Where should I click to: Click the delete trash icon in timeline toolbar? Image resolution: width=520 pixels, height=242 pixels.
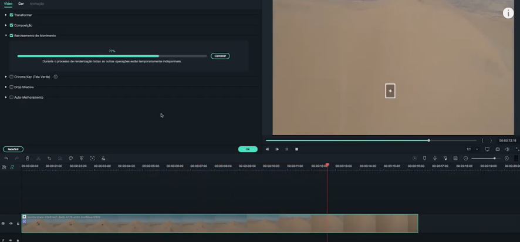pos(28,159)
